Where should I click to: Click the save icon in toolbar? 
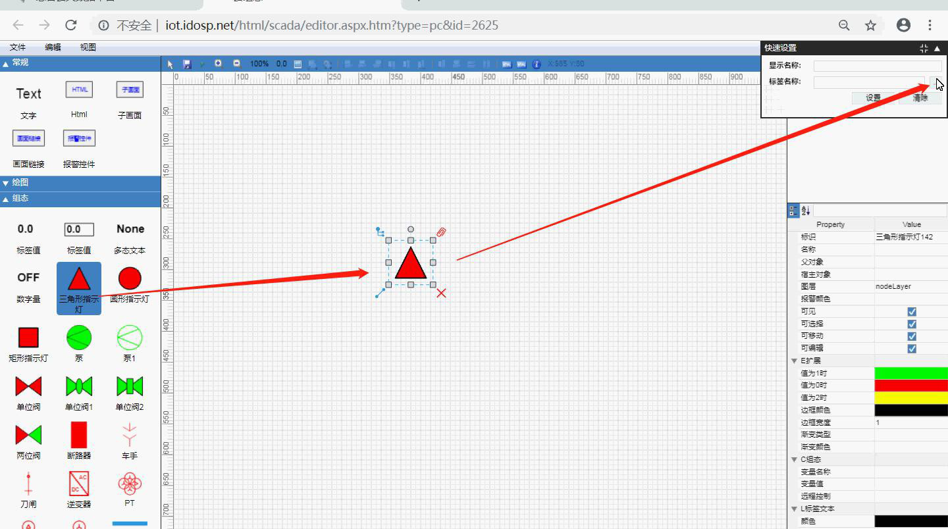point(187,64)
